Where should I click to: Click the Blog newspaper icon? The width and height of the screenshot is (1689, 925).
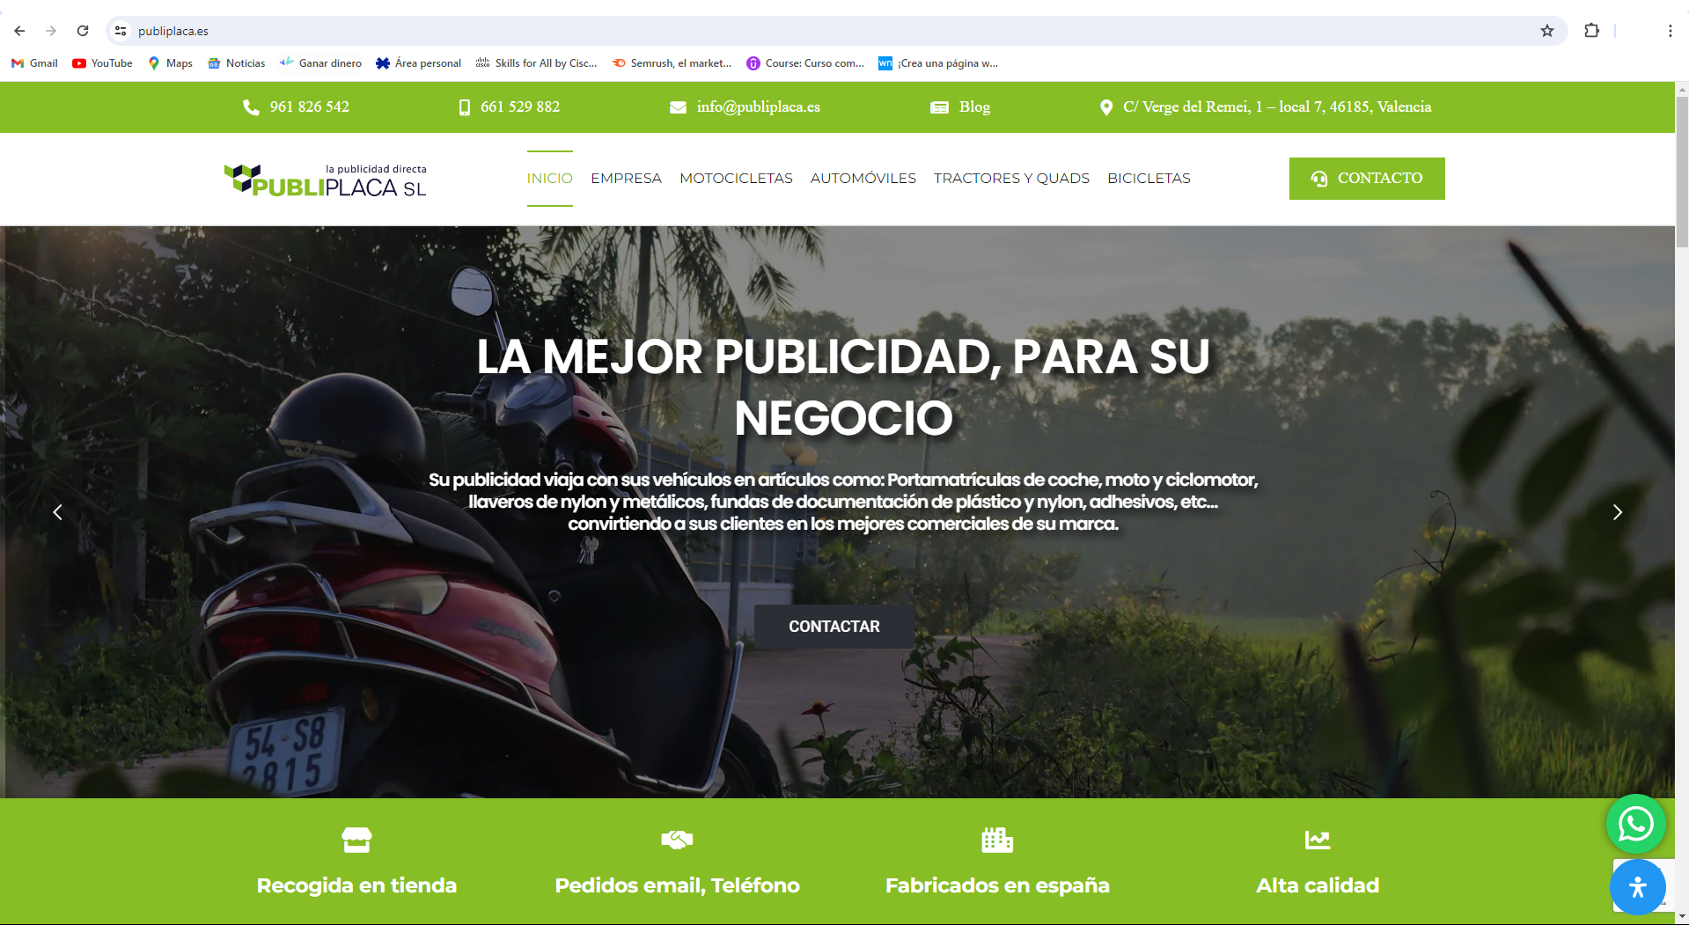point(939,107)
